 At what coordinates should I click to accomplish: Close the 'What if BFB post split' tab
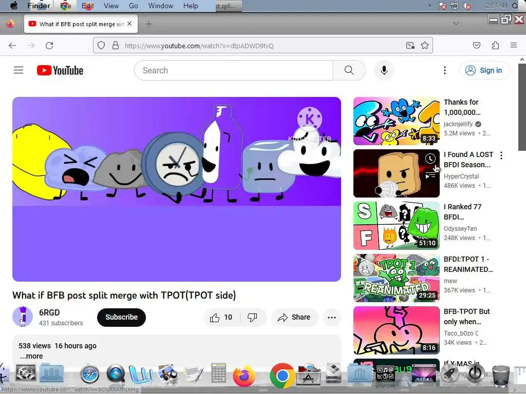tap(129, 24)
